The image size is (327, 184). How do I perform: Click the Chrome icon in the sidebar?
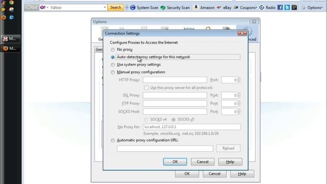(x=11, y=3)
